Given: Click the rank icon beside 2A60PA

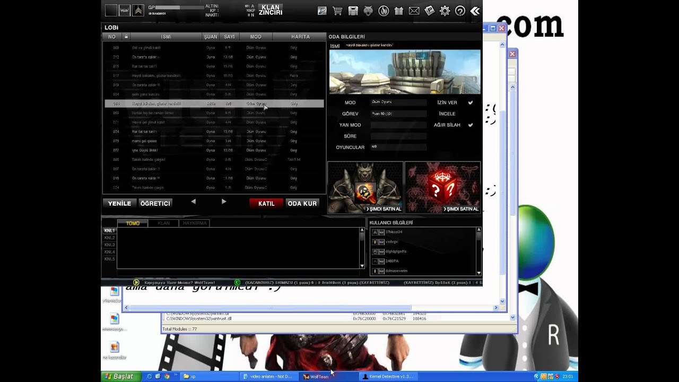Looking at the screenshot, I should point(375,261).
